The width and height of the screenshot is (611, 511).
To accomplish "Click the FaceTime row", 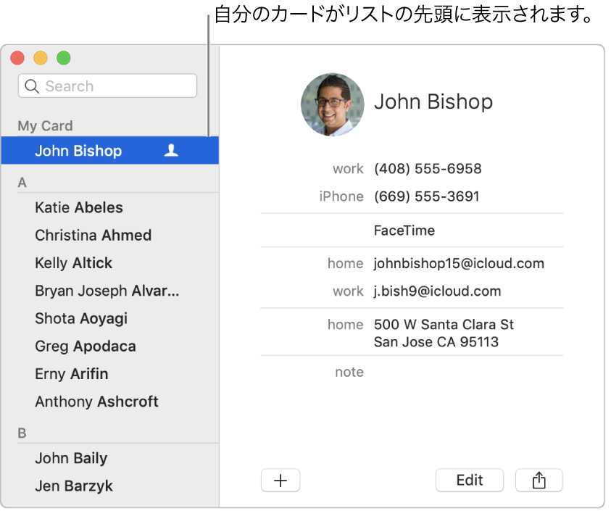I will coord(412,230).
